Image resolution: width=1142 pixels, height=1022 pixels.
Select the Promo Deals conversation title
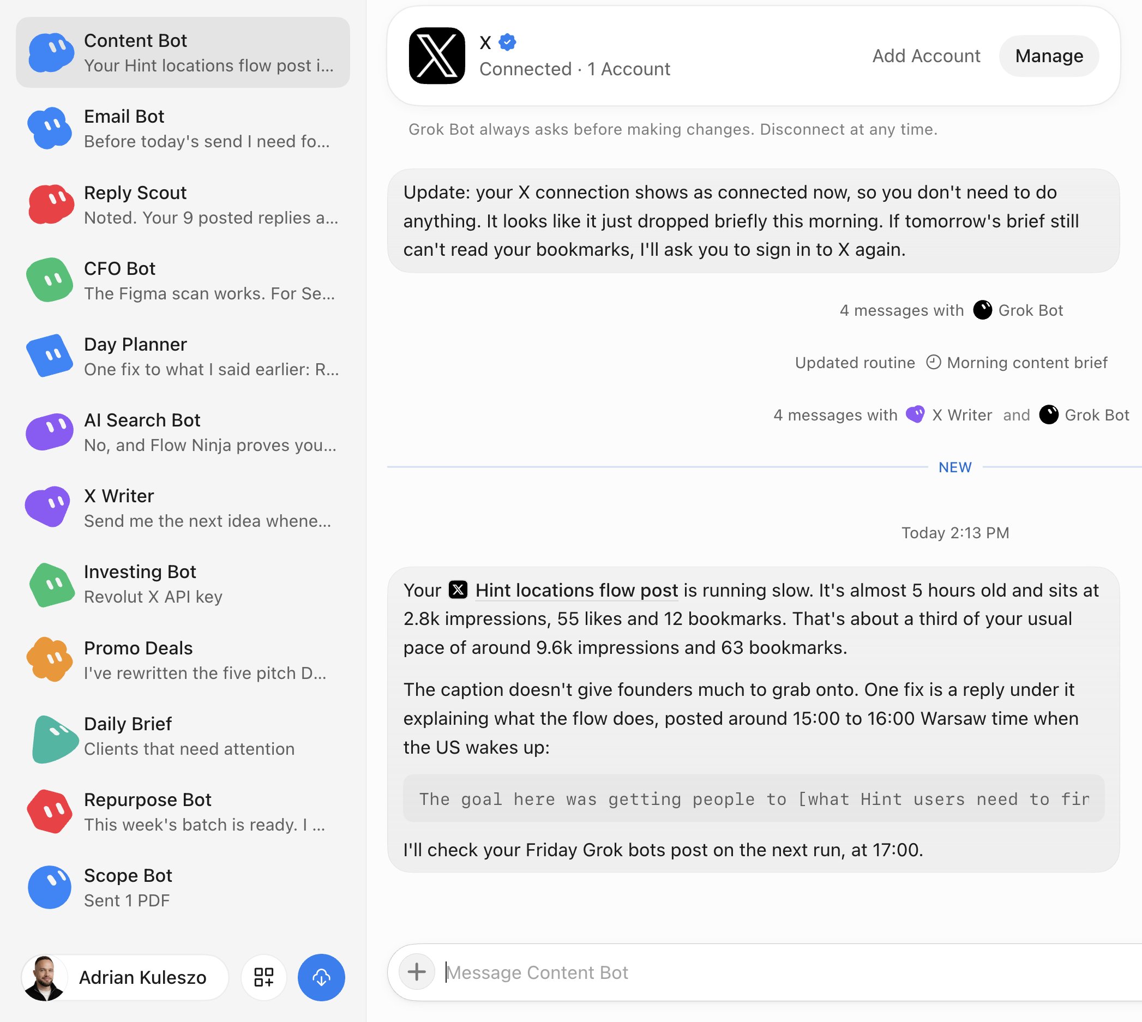tap(138, 648)
